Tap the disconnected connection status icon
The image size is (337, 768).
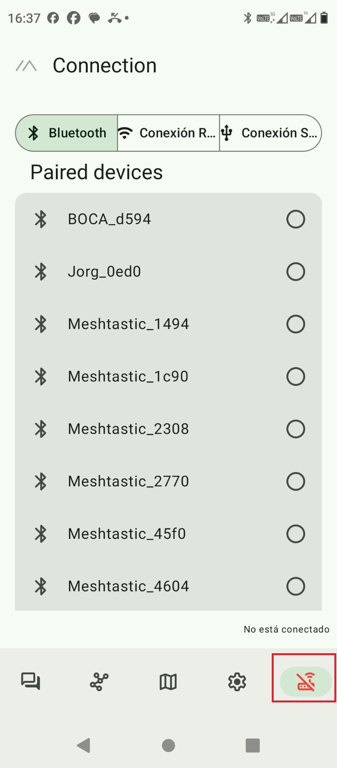tap(306, 681)
